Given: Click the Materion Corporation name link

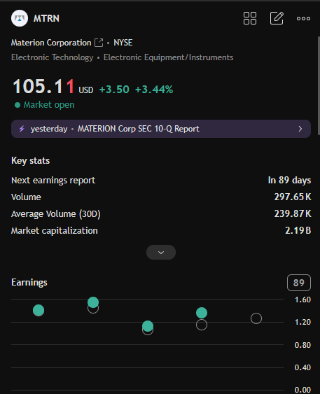Looking at the screenshot, I should click(51, 43).
